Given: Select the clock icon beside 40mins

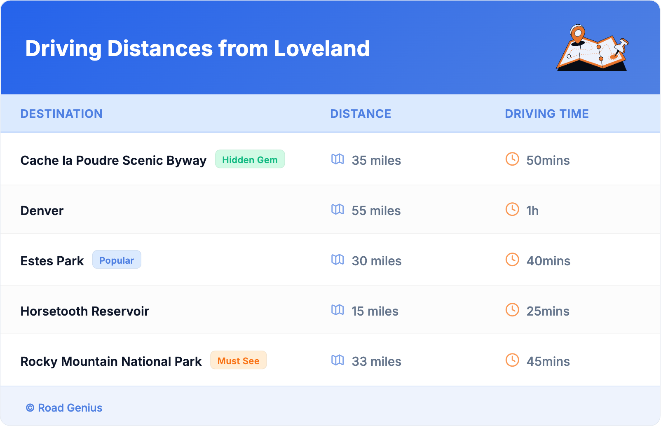Looking at the screenshot, I should [512, 260].
